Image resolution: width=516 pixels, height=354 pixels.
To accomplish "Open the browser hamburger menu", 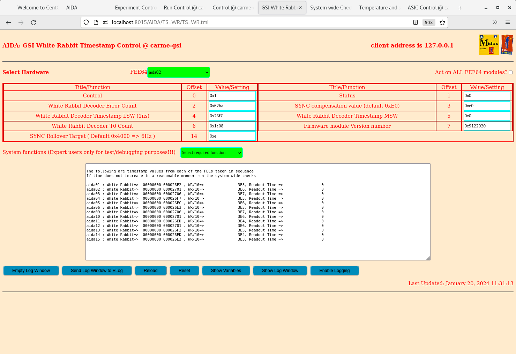I will pyautogui.click(x=508, y=22).
